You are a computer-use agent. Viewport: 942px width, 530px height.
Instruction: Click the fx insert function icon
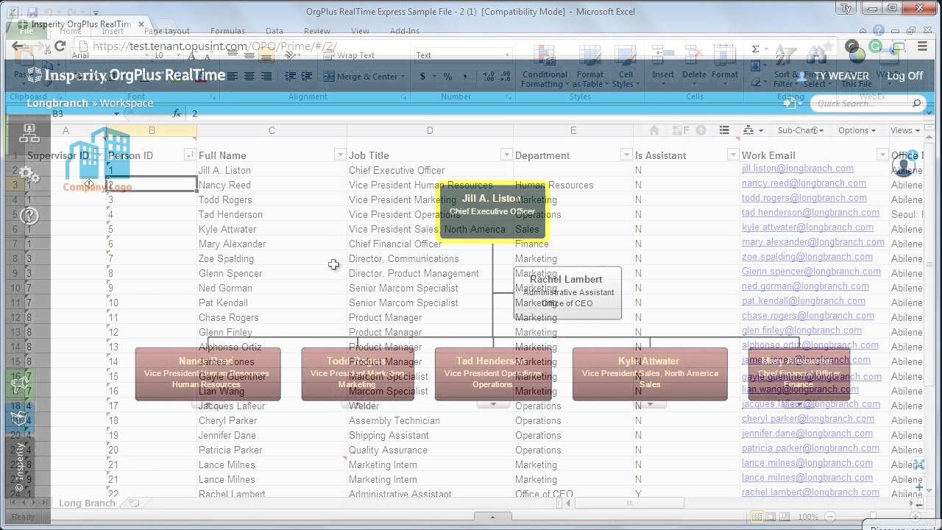177,114
